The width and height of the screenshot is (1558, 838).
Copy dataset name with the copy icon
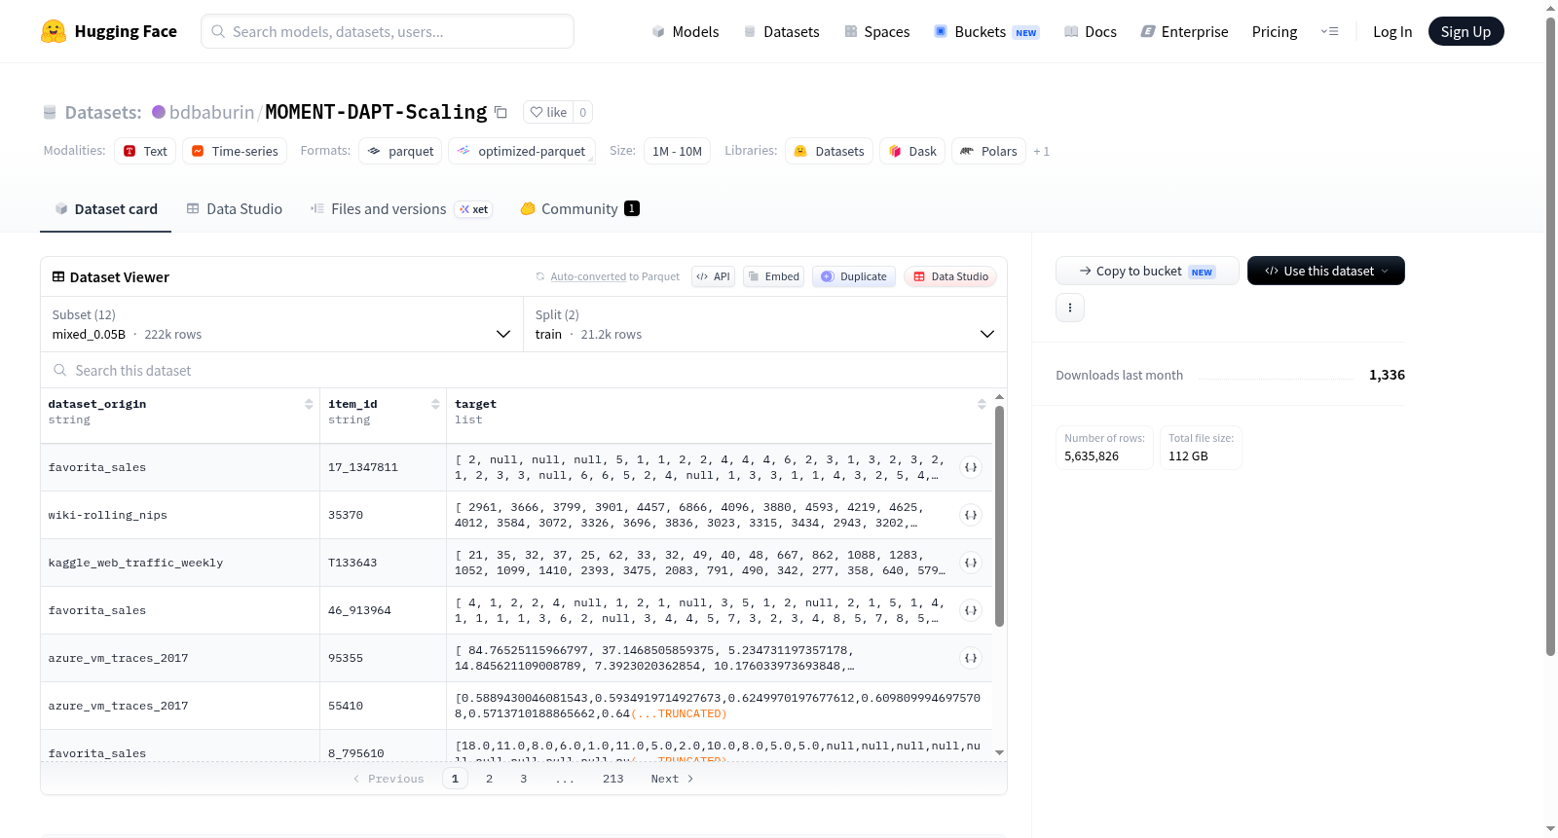[x=501, y=112]
